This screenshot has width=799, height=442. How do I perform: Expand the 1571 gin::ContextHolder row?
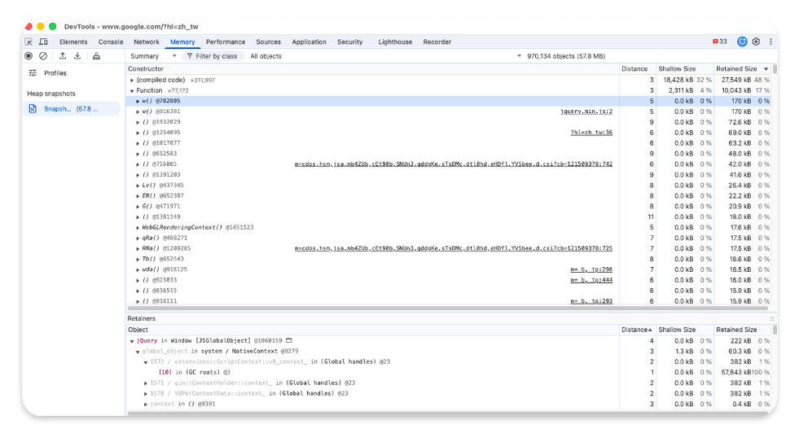pos(146,383)
